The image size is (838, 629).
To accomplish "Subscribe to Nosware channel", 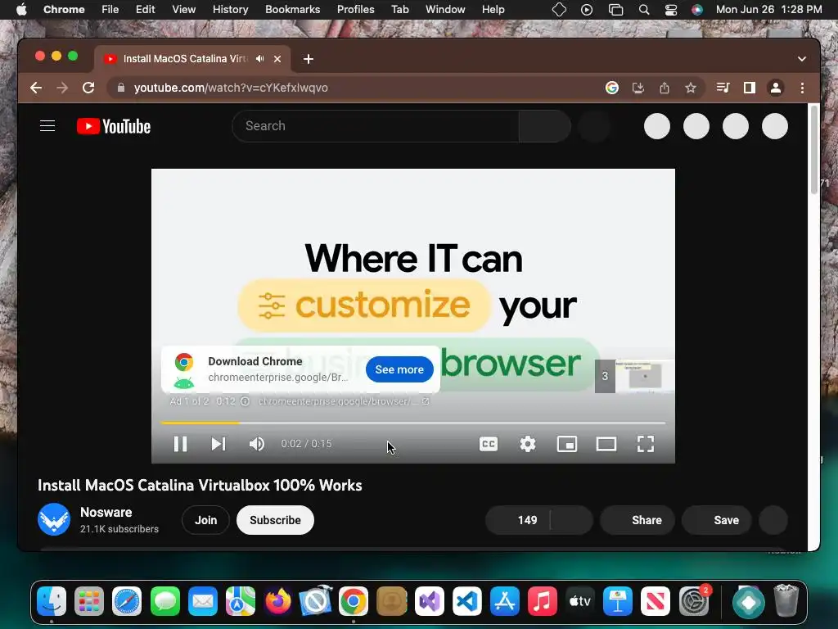I will click(275, 520).
